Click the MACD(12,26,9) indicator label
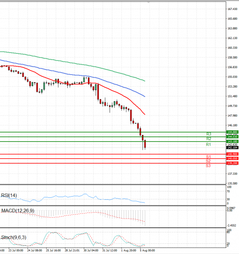The height and width of the screenshot is (254, 239). point(18,211)
